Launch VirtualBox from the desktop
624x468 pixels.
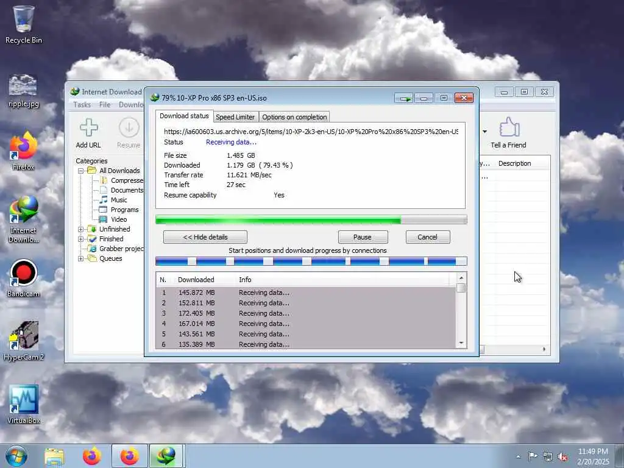tap(24, 404)
